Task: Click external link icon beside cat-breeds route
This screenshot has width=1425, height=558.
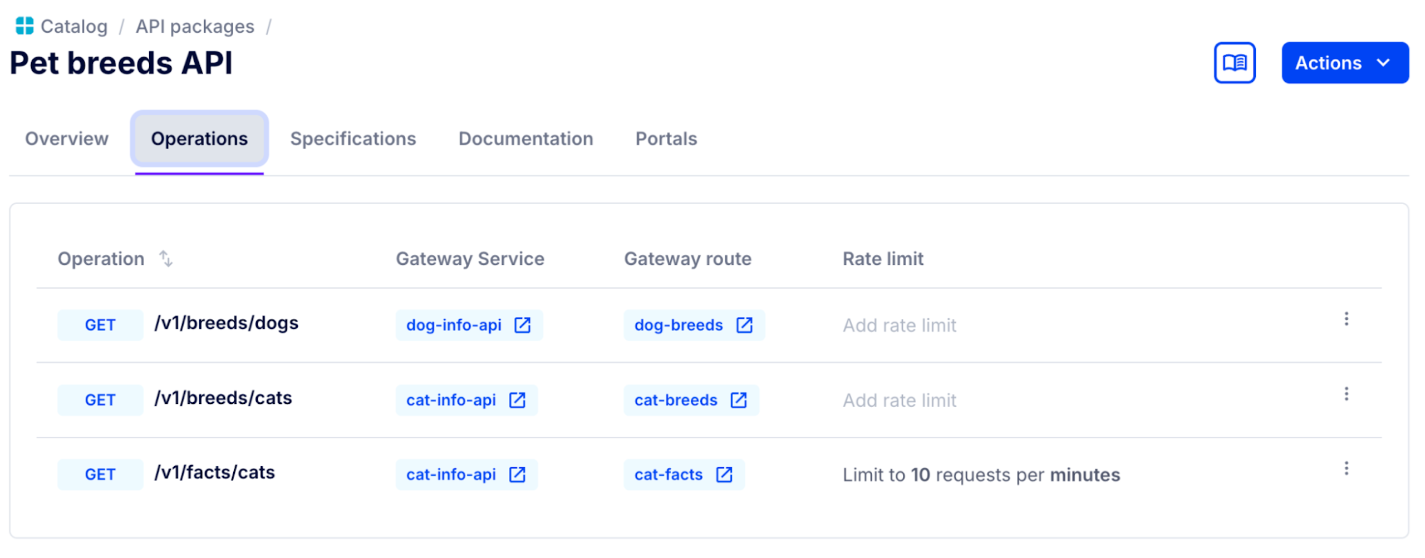Action: pos(738,401)
